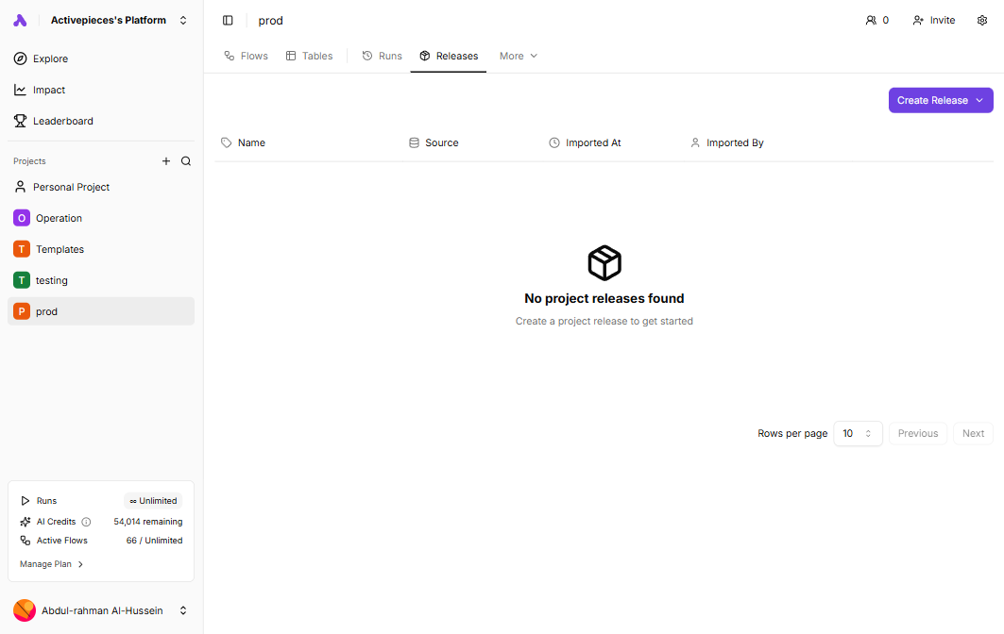Viewport: 1004px width, 634px height.
Task: Open platform settings via the gear icon
Action: point(982,20)
